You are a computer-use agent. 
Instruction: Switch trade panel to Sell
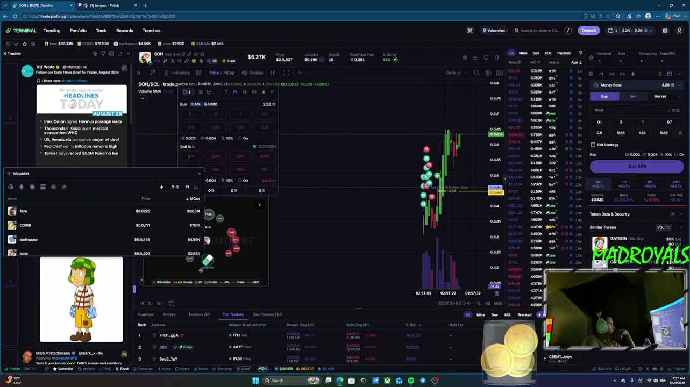click(x=633, y=96)
